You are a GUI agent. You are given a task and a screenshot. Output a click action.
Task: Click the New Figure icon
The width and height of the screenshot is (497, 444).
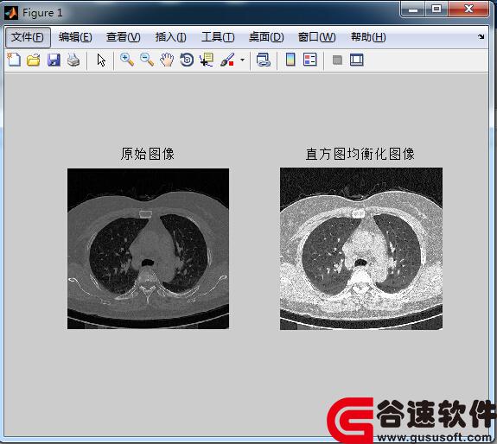[x=14, y=60]
